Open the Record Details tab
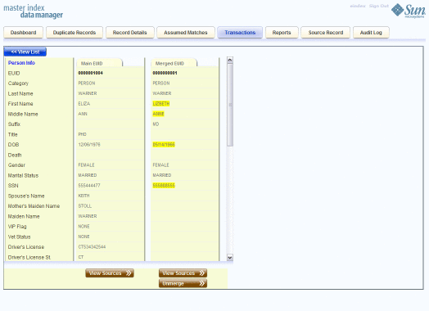This screenshot has width=429, height=311. pyautogui.click(x=129, y=33)
